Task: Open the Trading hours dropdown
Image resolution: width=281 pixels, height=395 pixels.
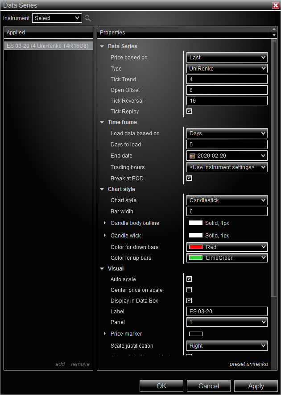Action: [x=227, y=167]
